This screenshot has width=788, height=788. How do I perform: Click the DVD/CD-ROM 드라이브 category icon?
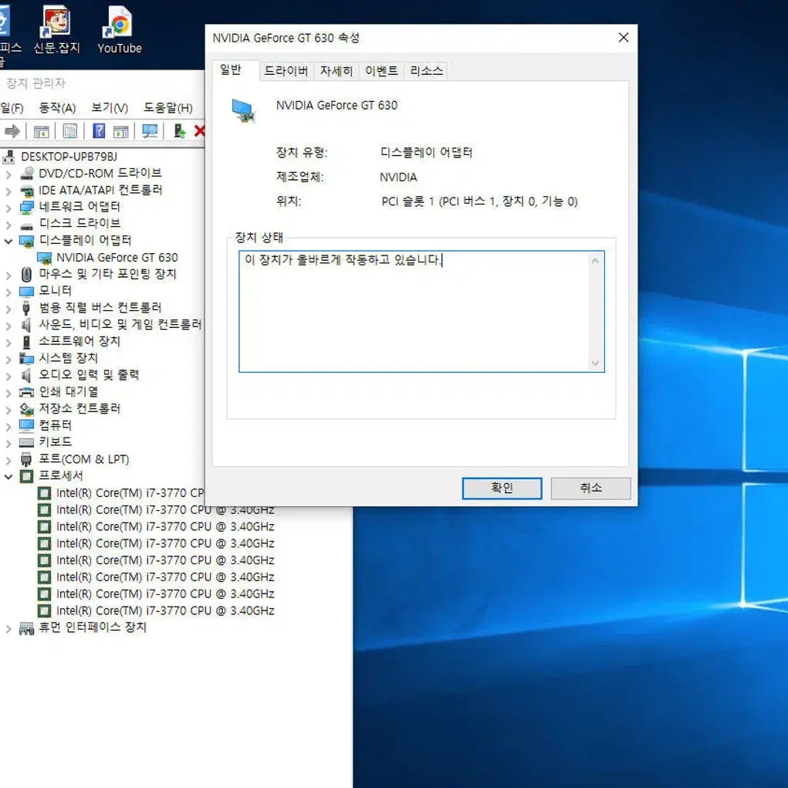[x=27, y=174]
